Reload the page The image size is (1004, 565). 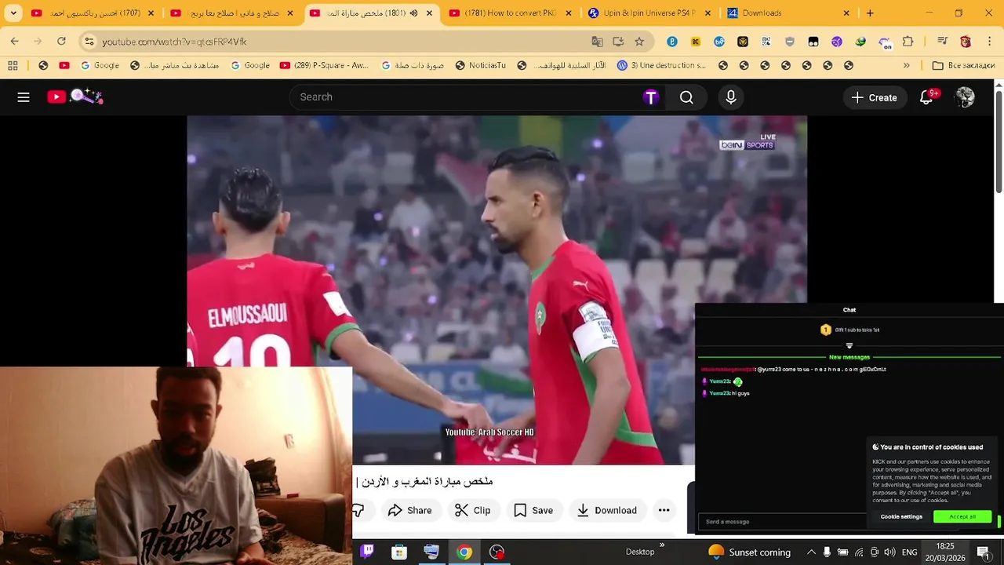(x=61, y=42)
